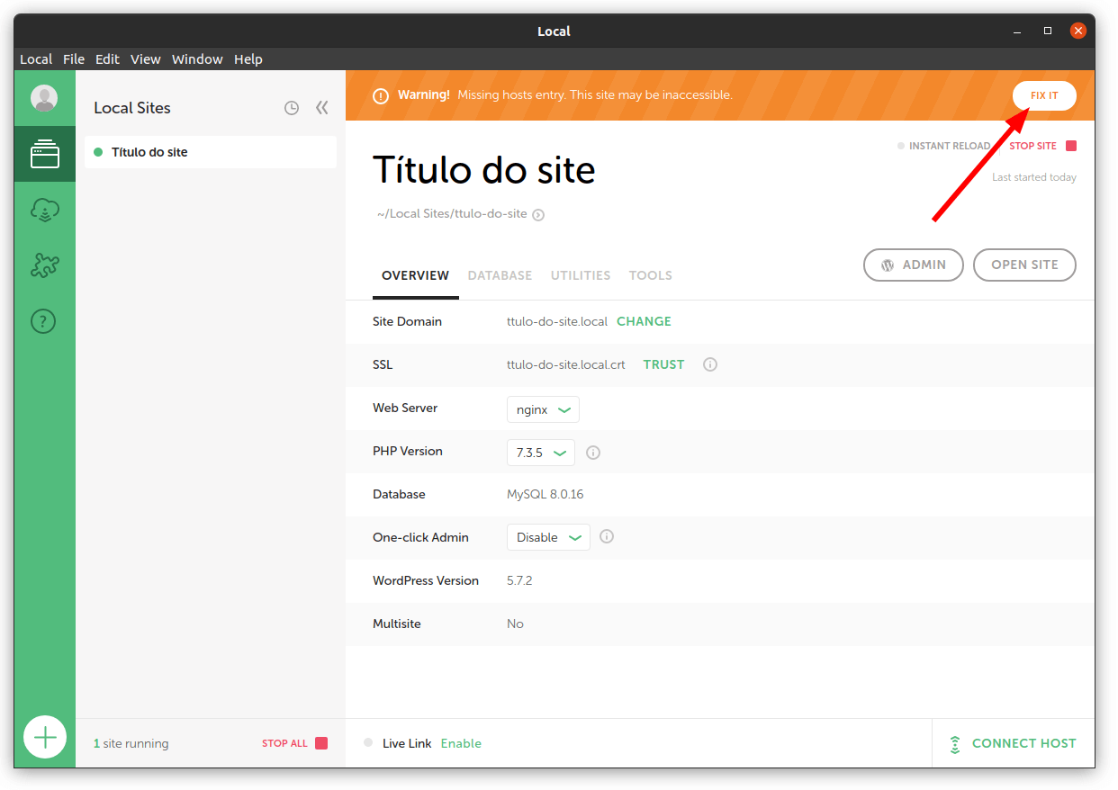The image size is (1118, 790).
Task: Click the Connect Host arrows icon
Action: click(x=955, y=744)
